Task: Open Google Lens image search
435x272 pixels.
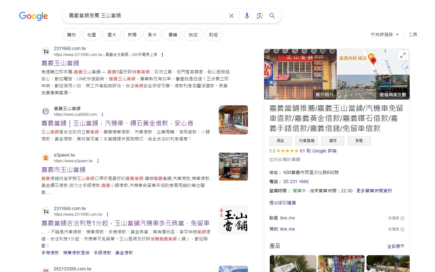Action: (x=260, y=16)
